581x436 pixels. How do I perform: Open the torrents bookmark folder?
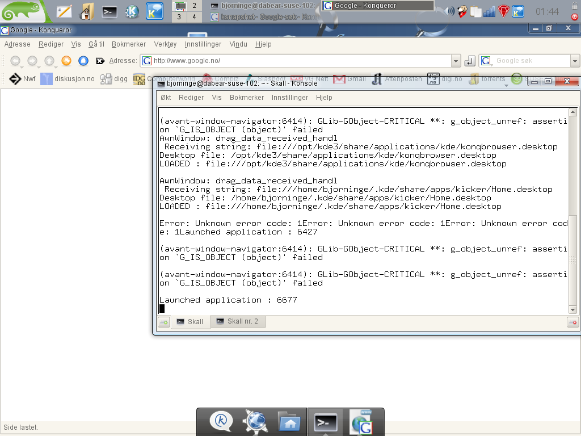[487, 79]
